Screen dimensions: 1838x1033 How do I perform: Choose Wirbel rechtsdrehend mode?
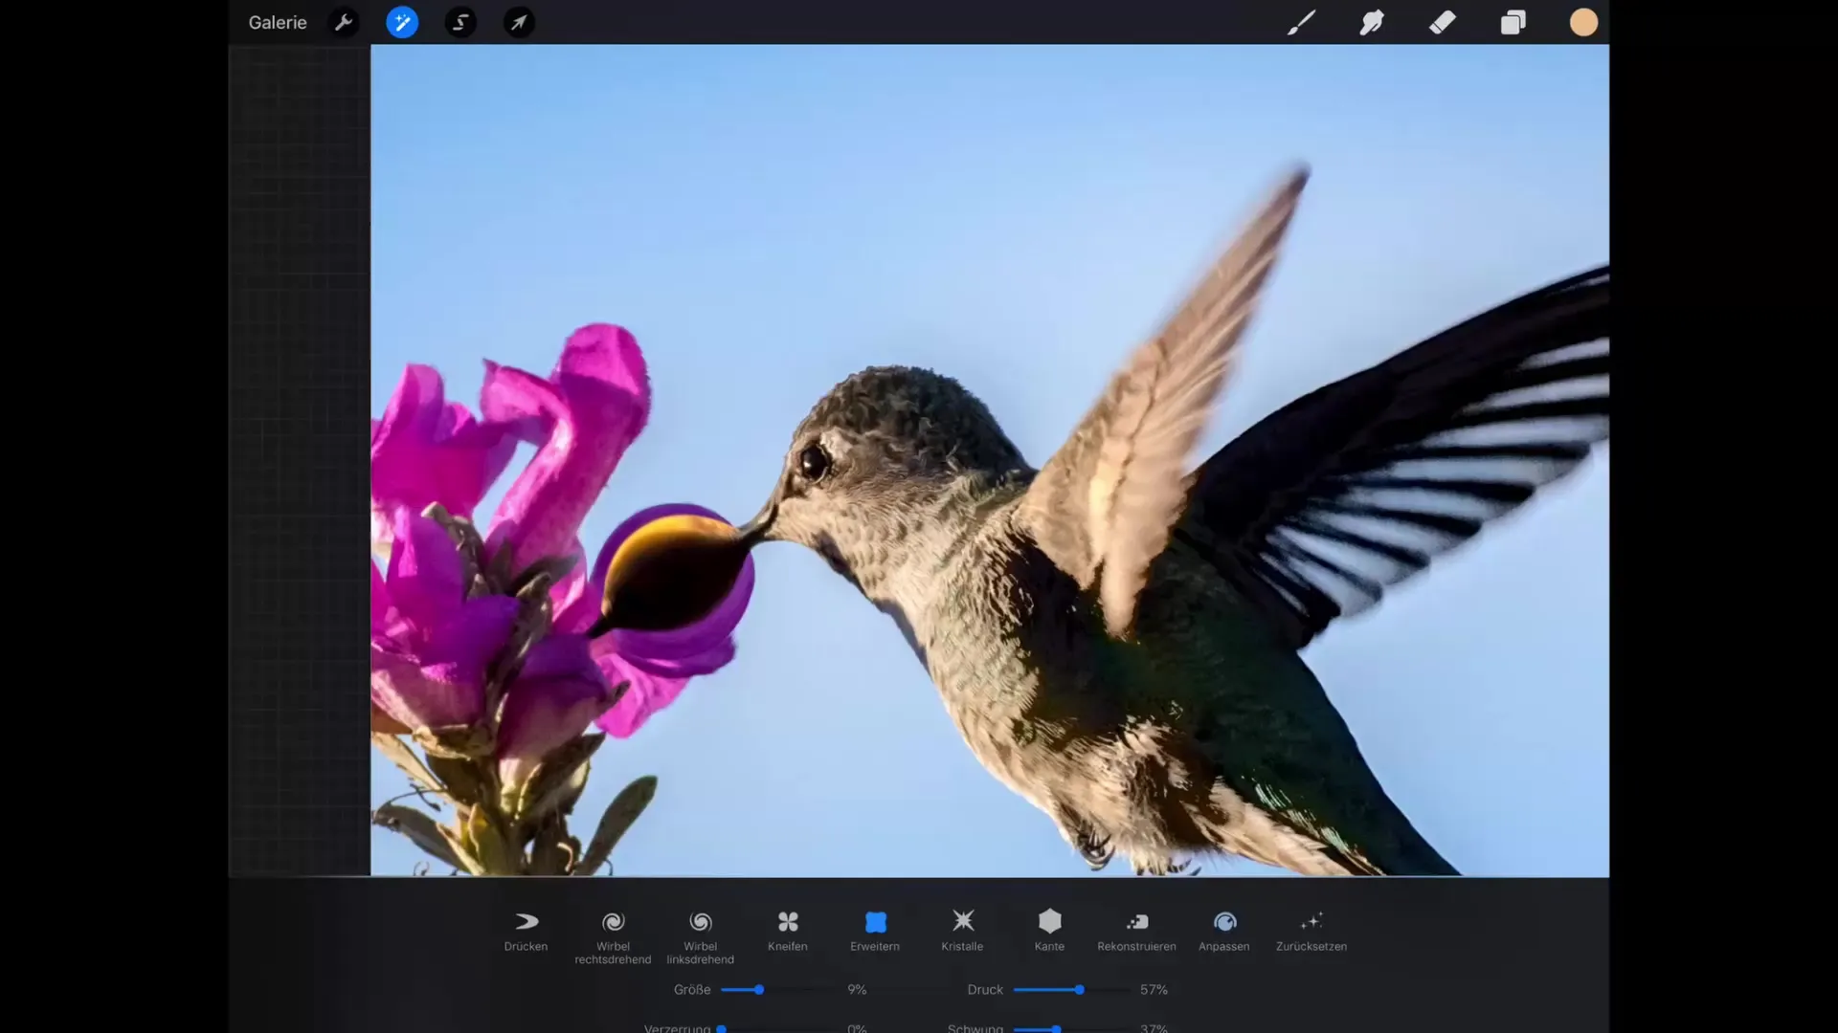[613, 937]
